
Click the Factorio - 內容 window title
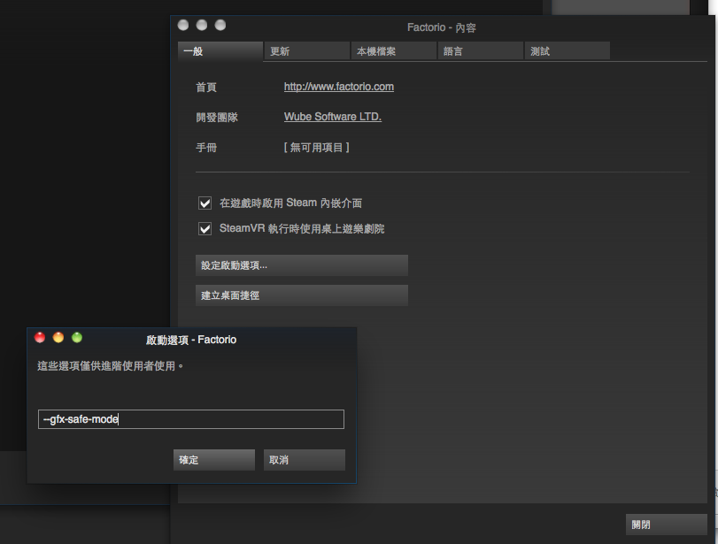pos(442,27)
